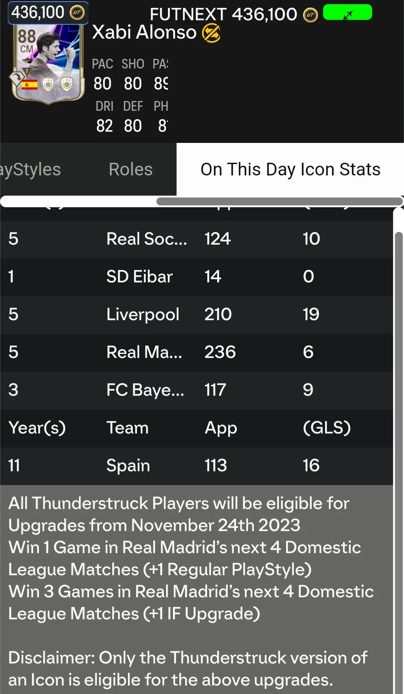This screenshot has width=404, height=694.
Task: Click the Spain international stats row
Action: pos(196,466)
